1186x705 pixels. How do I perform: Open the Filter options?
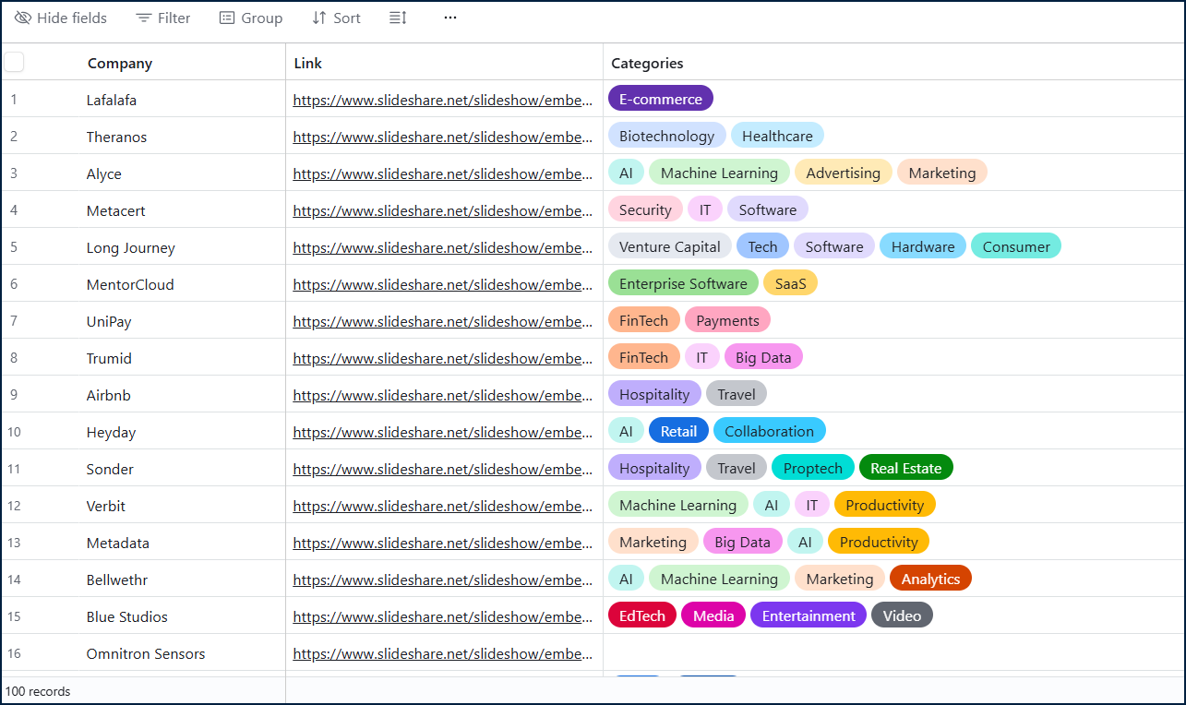pyautogui.click(x=162, y=18)
